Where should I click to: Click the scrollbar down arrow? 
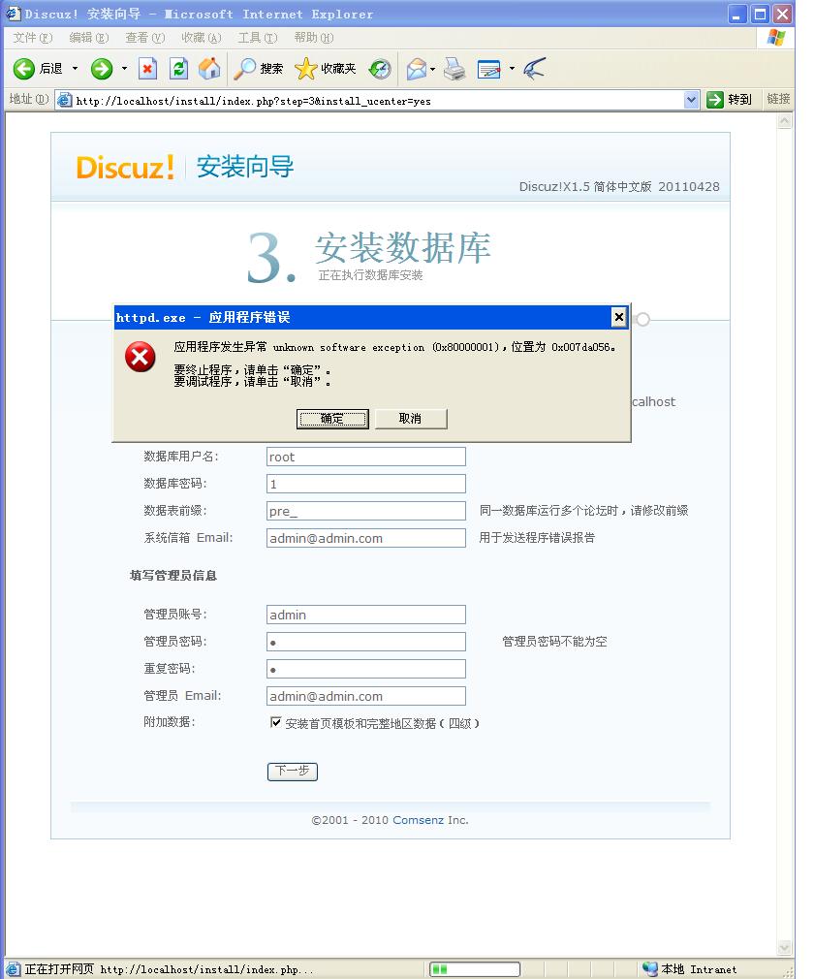pyautogui.click(x=785, y=948)
